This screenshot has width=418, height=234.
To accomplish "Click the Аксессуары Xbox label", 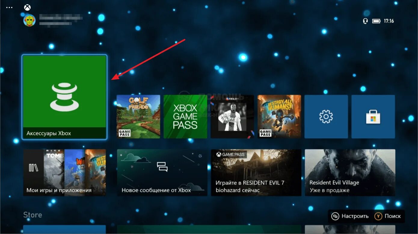I will pos(49,133).
